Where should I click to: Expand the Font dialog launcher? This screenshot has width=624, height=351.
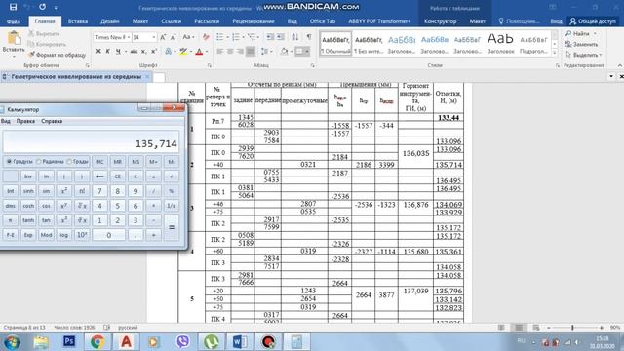[x=210, y=65]
